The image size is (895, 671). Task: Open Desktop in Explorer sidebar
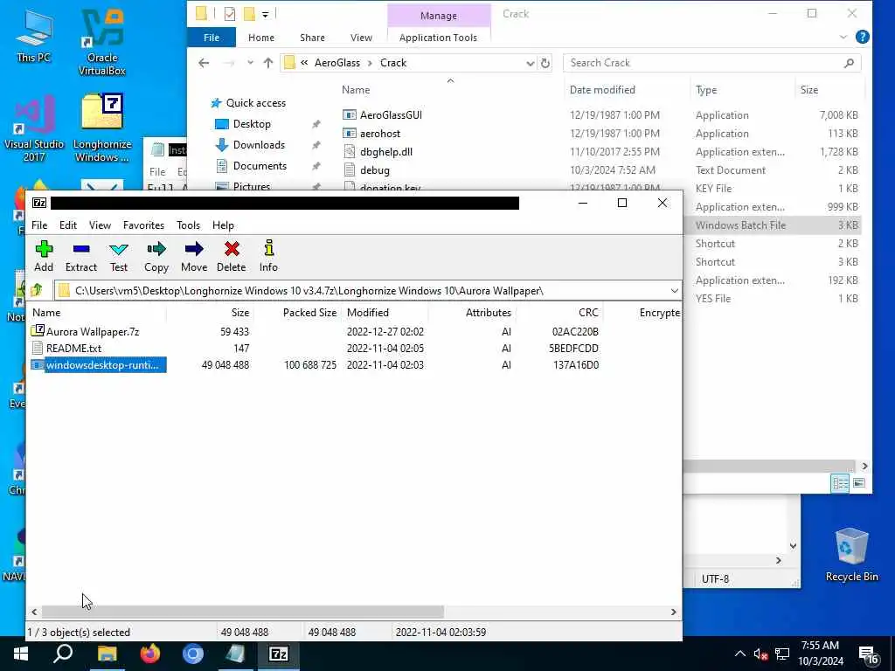pyautogui.click(x=243, y=124)
